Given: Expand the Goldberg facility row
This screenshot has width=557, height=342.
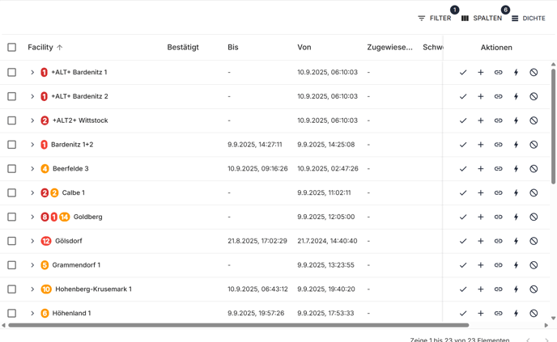Looking at the screenshot, I should [32, 217].
